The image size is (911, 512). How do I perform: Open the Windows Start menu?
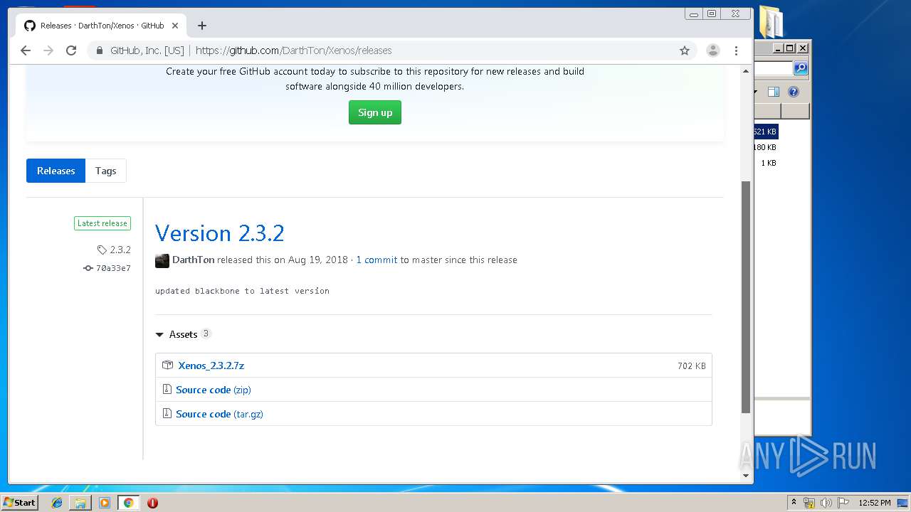coord(20,503)
